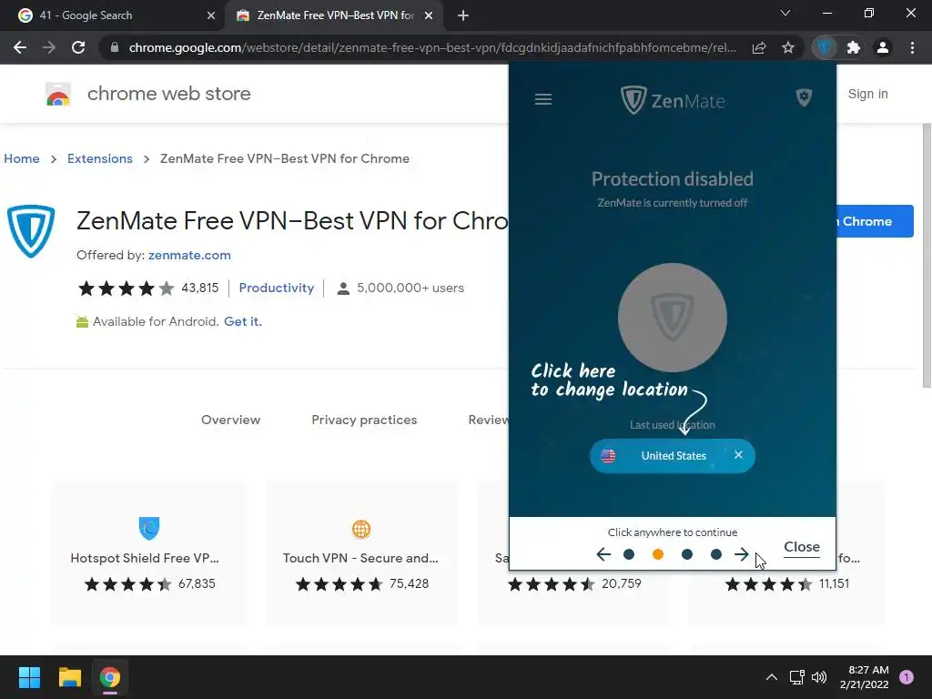Show hidden system tray icons
932x699 pixels.
(x=772, y=677)
